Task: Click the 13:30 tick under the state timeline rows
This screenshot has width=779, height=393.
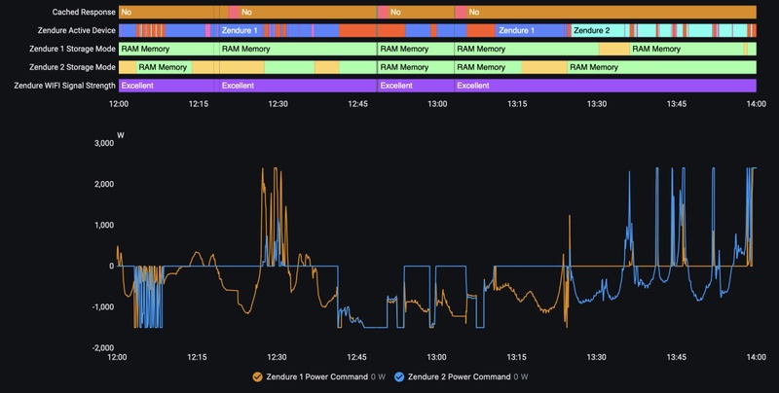Action: click(597, 104)
